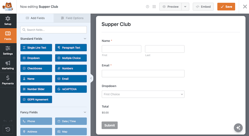Open the AI sparkle assistant button
The image size is (249, 136).
tap(238, 128)
